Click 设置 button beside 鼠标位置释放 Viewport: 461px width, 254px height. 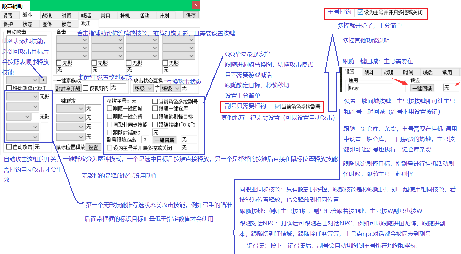[x=93, y=147]
